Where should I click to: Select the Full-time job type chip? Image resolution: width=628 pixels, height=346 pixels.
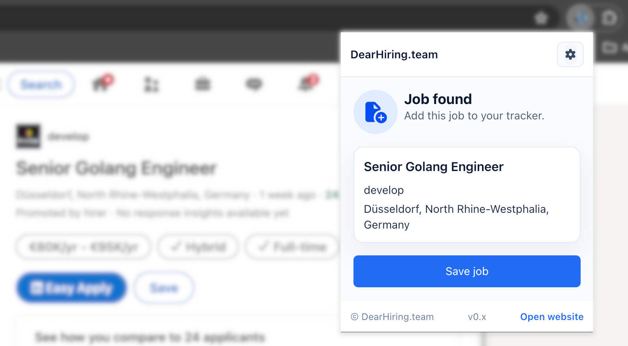[292, 247]
